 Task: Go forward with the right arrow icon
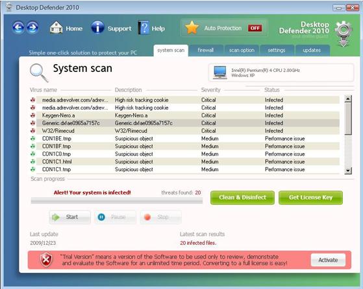pos(32,28)
